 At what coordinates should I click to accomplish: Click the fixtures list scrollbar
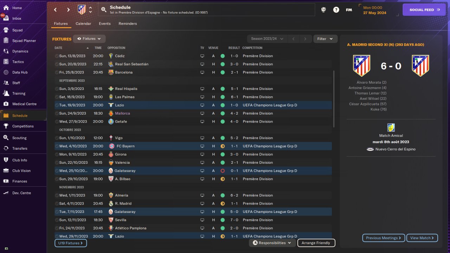334,99
